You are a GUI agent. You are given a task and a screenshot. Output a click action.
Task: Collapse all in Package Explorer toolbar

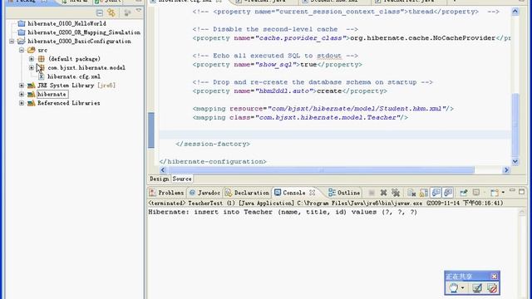point(100,13)
